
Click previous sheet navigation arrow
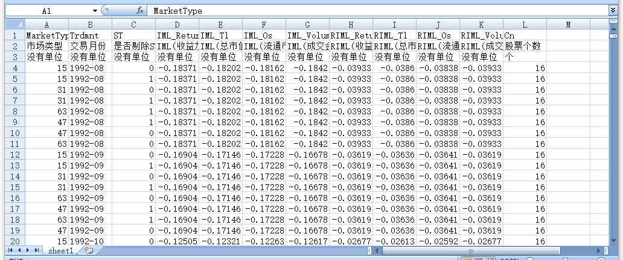pos(19,250)
